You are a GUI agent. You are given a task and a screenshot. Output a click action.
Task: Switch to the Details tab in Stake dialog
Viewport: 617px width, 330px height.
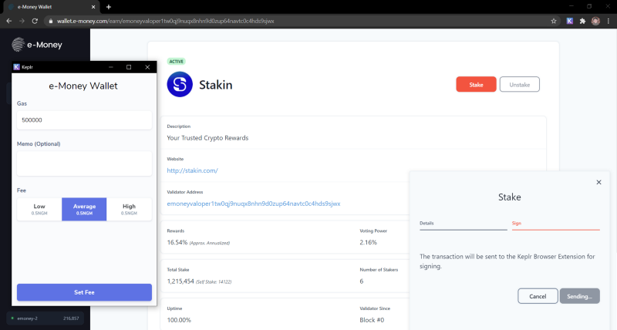(464, 224)
